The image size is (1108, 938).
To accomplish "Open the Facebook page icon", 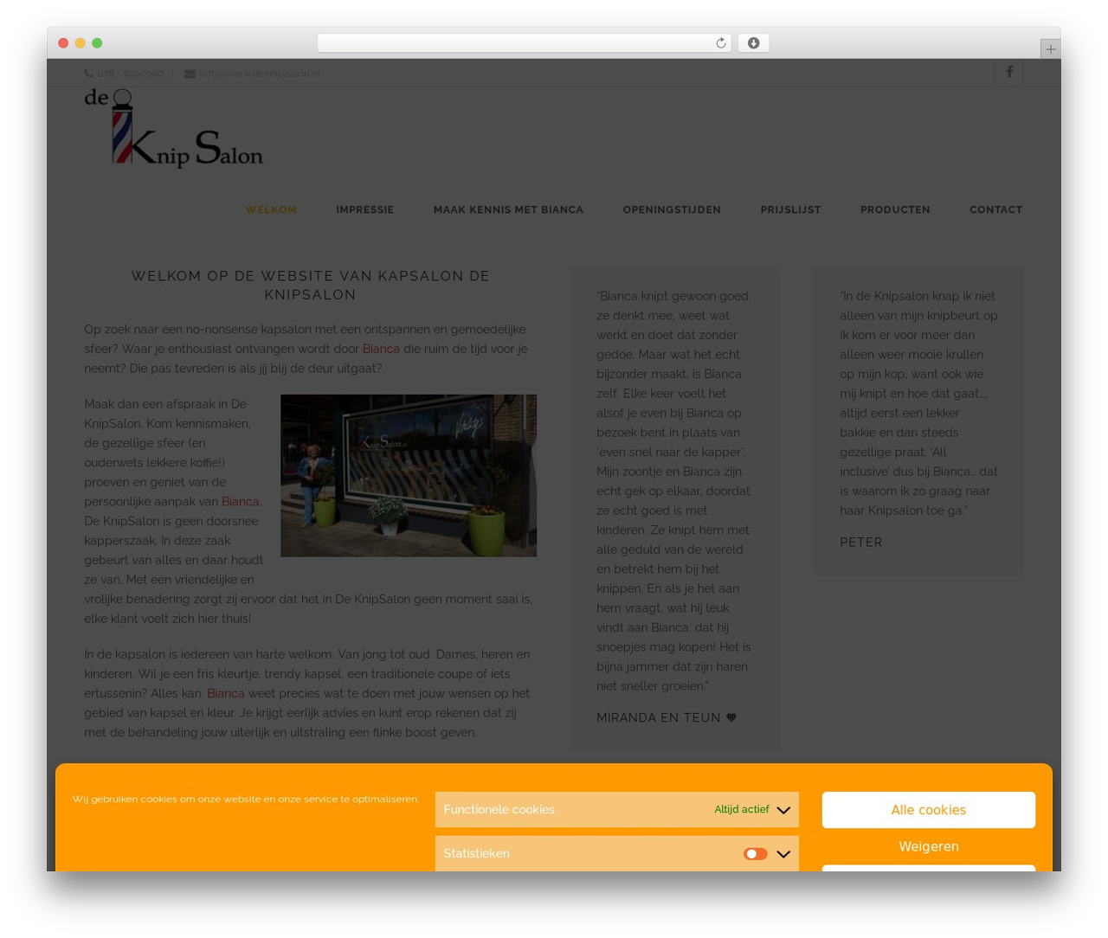I will (1008, 73).
